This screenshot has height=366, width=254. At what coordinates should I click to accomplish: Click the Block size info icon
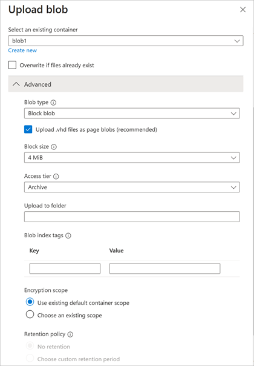[54, 147]
